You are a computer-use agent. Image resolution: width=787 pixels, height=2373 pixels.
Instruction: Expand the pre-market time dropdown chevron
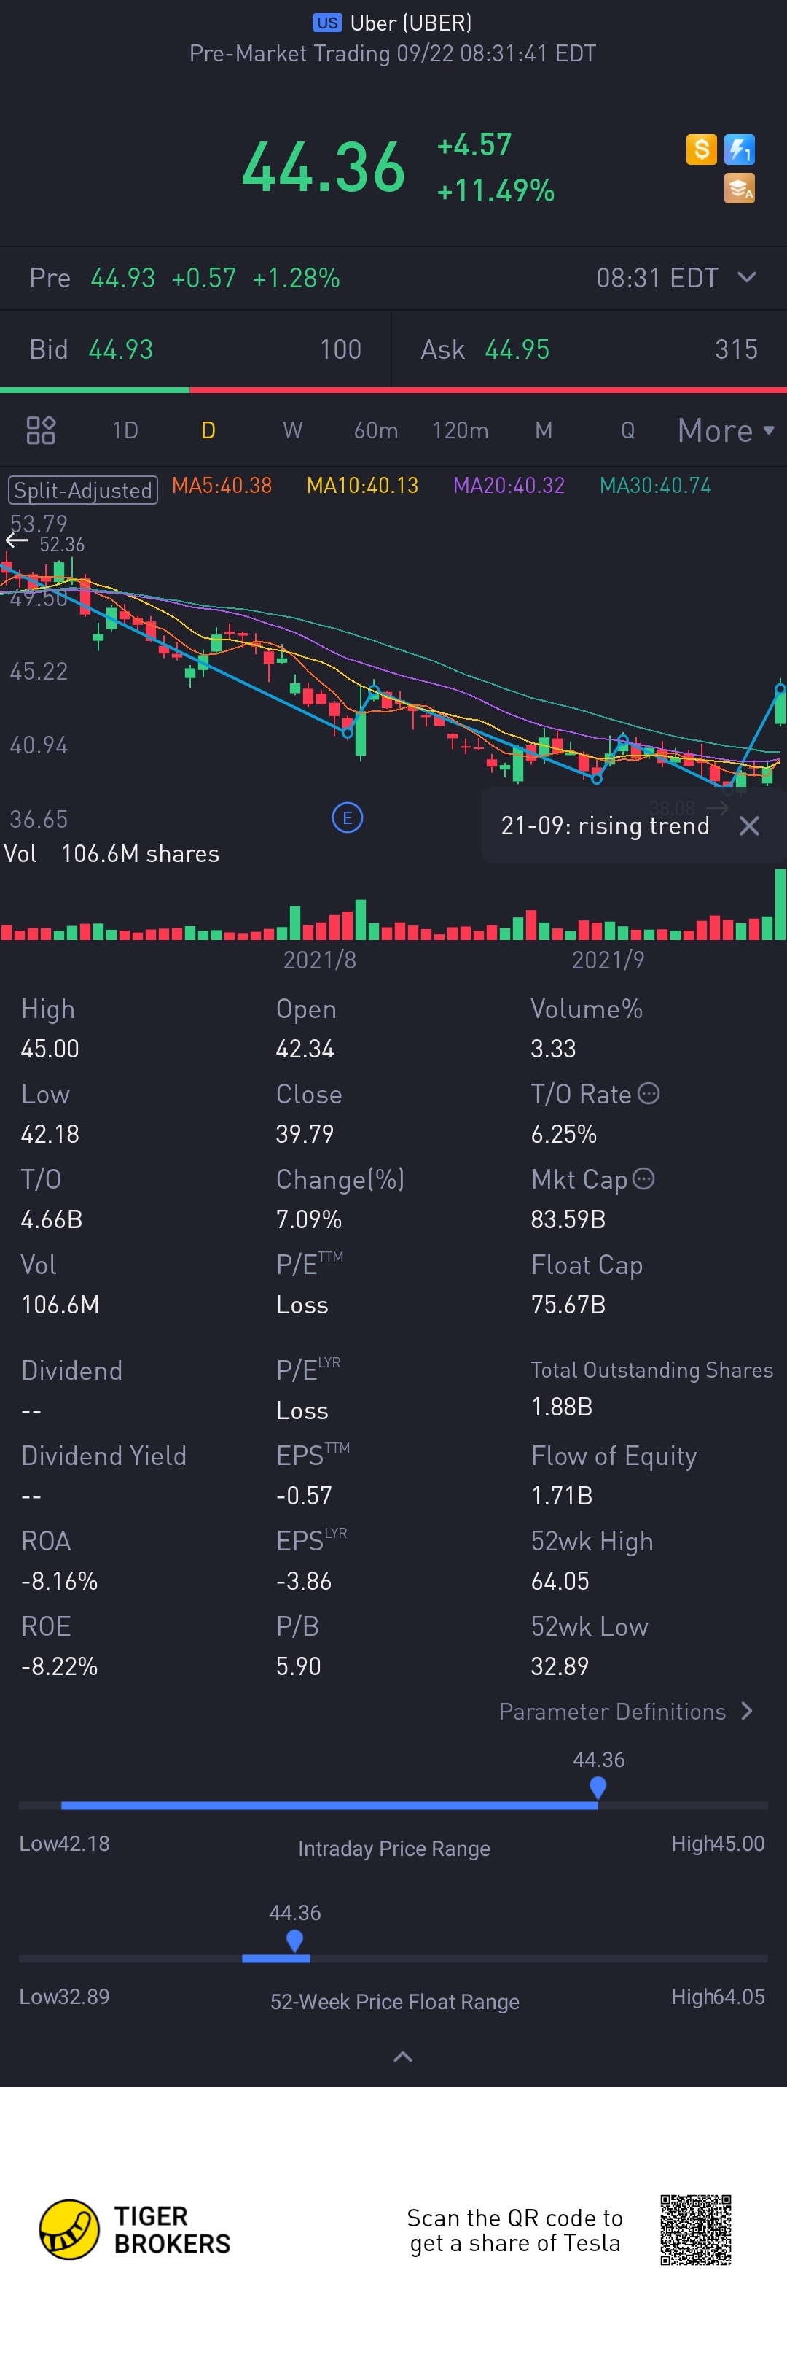(x=746, y=277)
